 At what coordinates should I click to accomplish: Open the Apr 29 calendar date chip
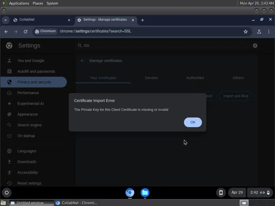pos(237,193)
